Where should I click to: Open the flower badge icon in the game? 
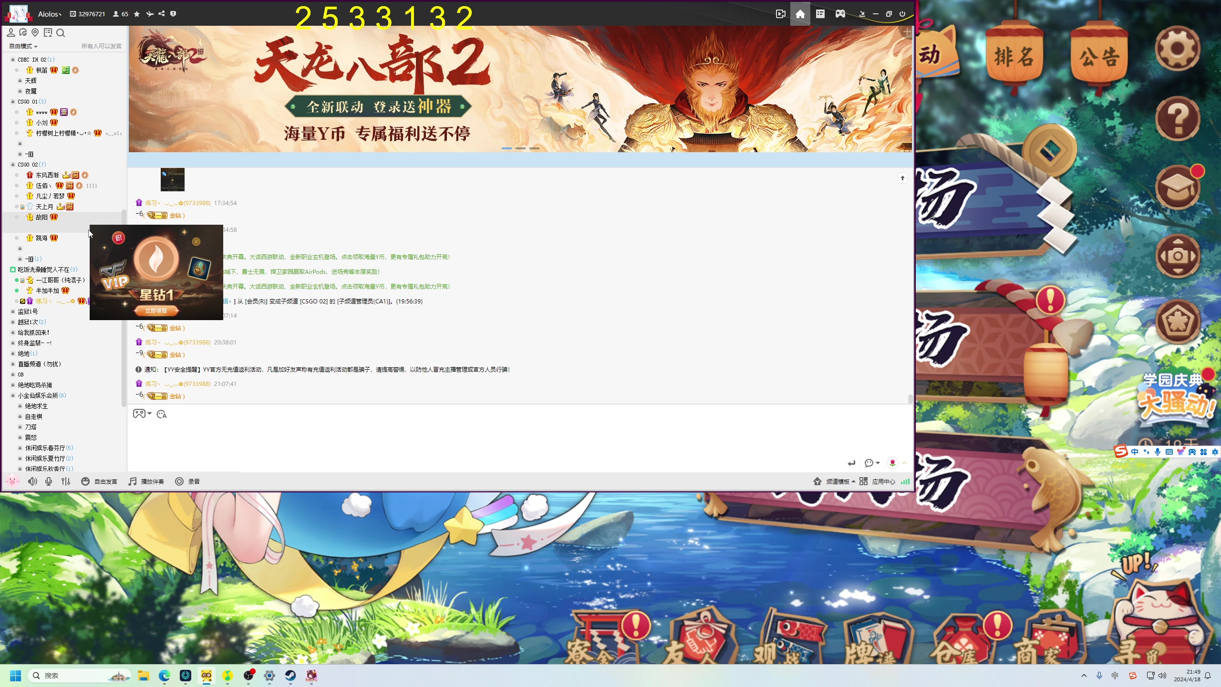point(1178,322)
